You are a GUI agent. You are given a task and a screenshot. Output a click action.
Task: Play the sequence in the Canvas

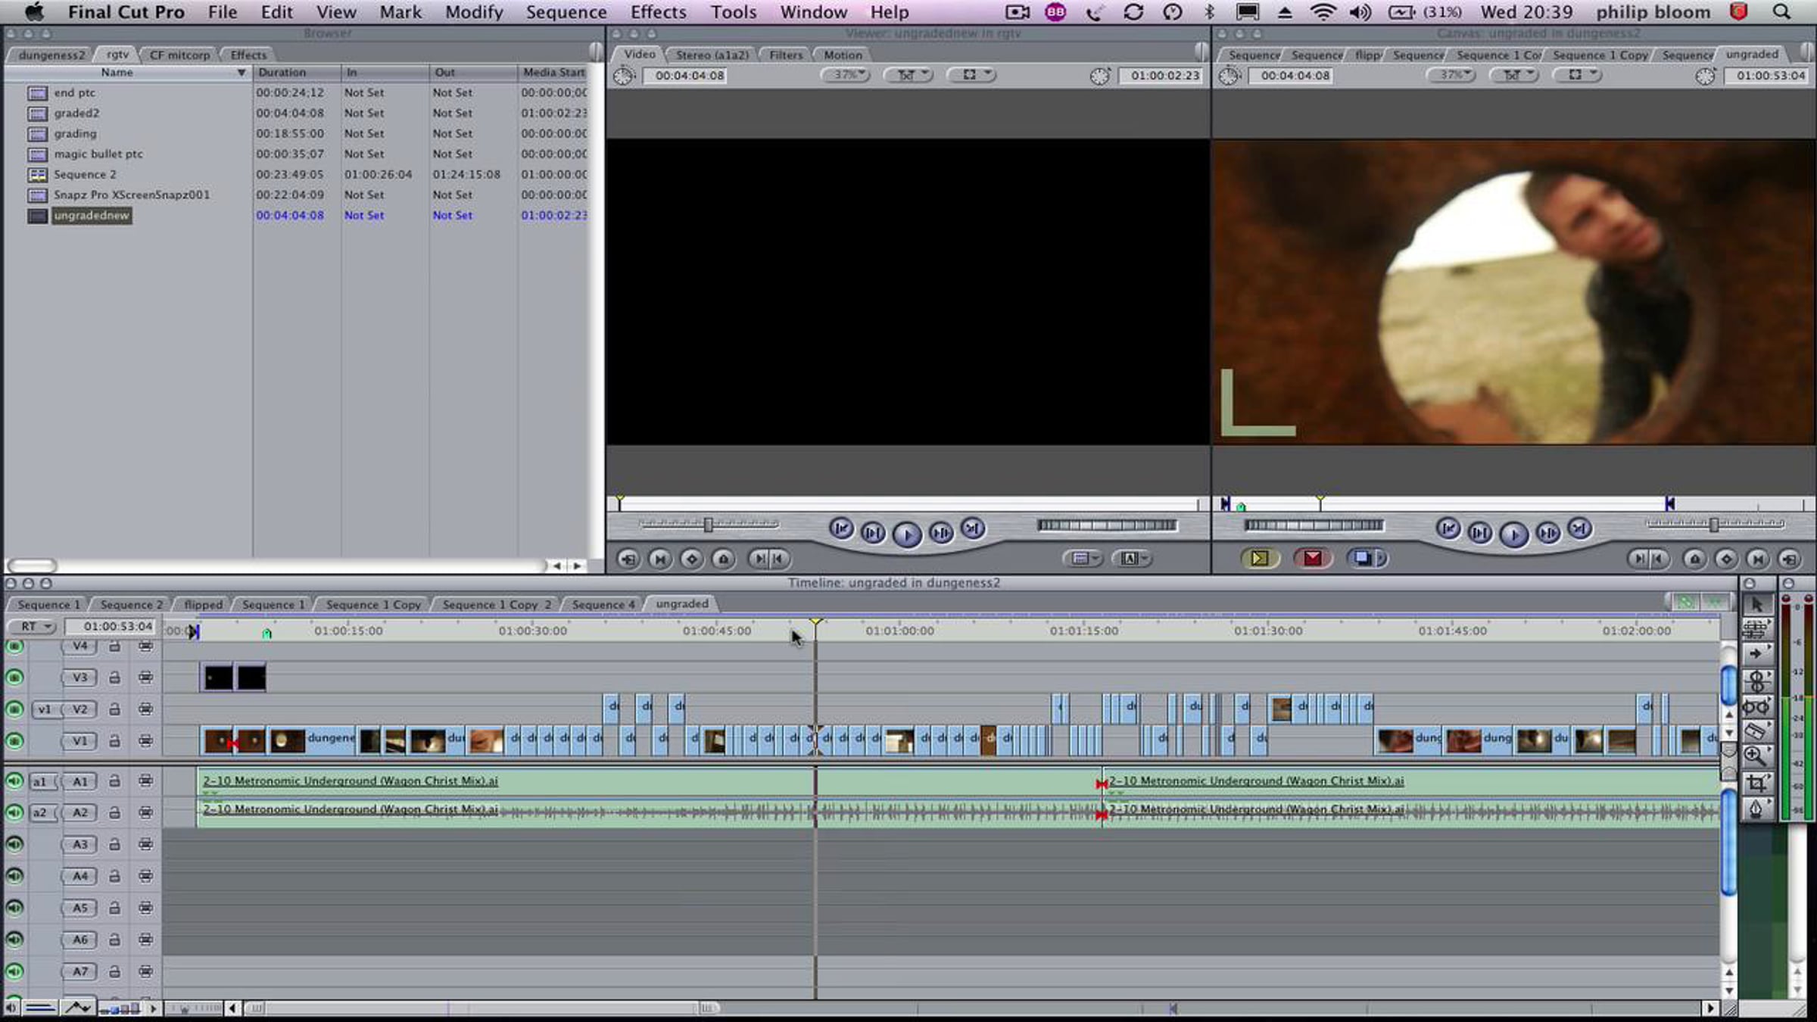click(1513, 534)
